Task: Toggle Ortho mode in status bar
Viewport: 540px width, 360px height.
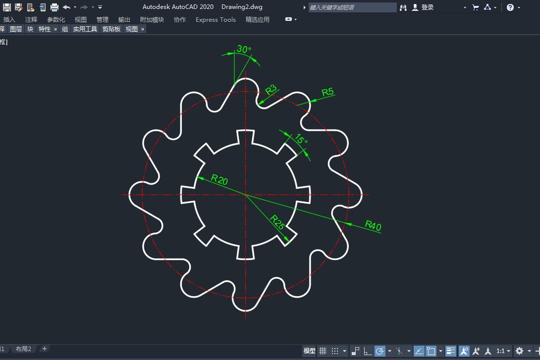Action: pyautogui.click(x=368, y=351)
